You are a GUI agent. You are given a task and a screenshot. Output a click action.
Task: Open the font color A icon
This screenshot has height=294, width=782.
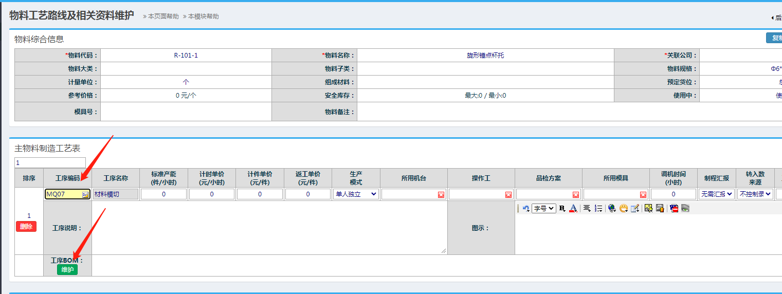573,208
